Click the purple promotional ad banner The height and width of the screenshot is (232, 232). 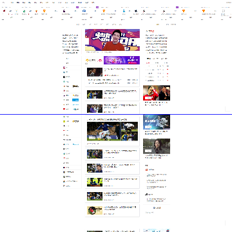(x=122, y=61)
